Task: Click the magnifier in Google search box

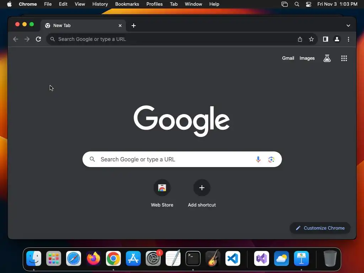Action: (x=92, y=159)
